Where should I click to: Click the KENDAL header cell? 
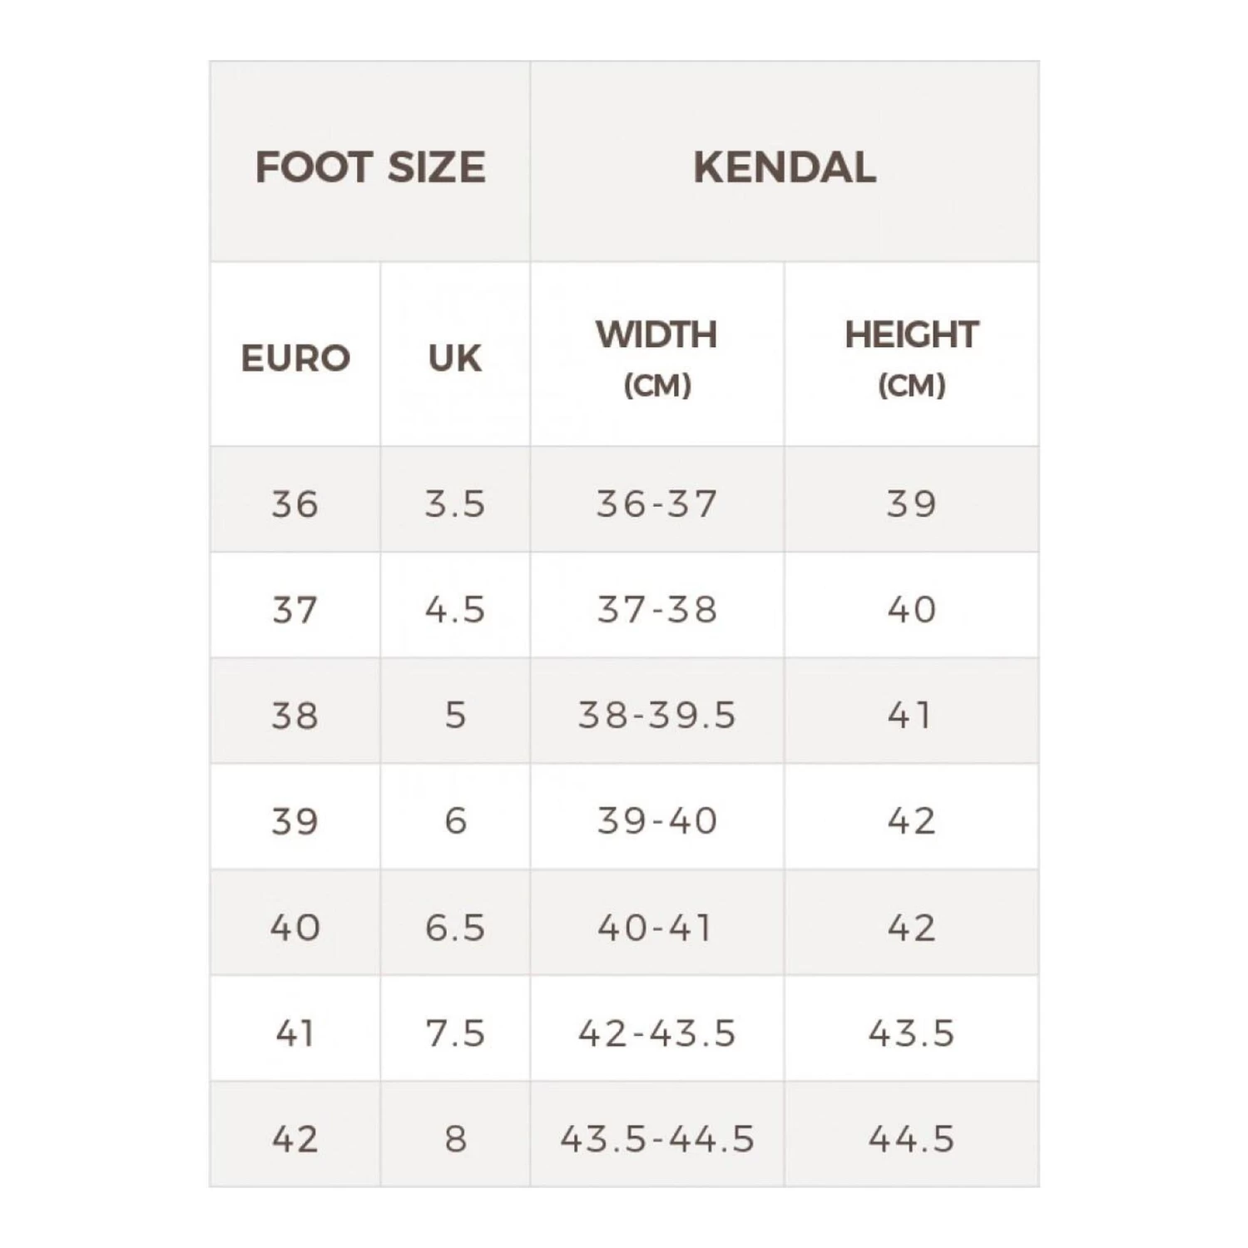point(785,166)
